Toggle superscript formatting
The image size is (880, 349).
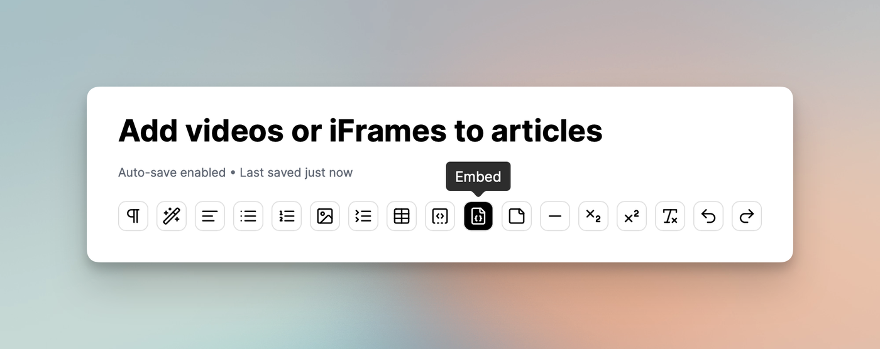[x=632, y=216]
